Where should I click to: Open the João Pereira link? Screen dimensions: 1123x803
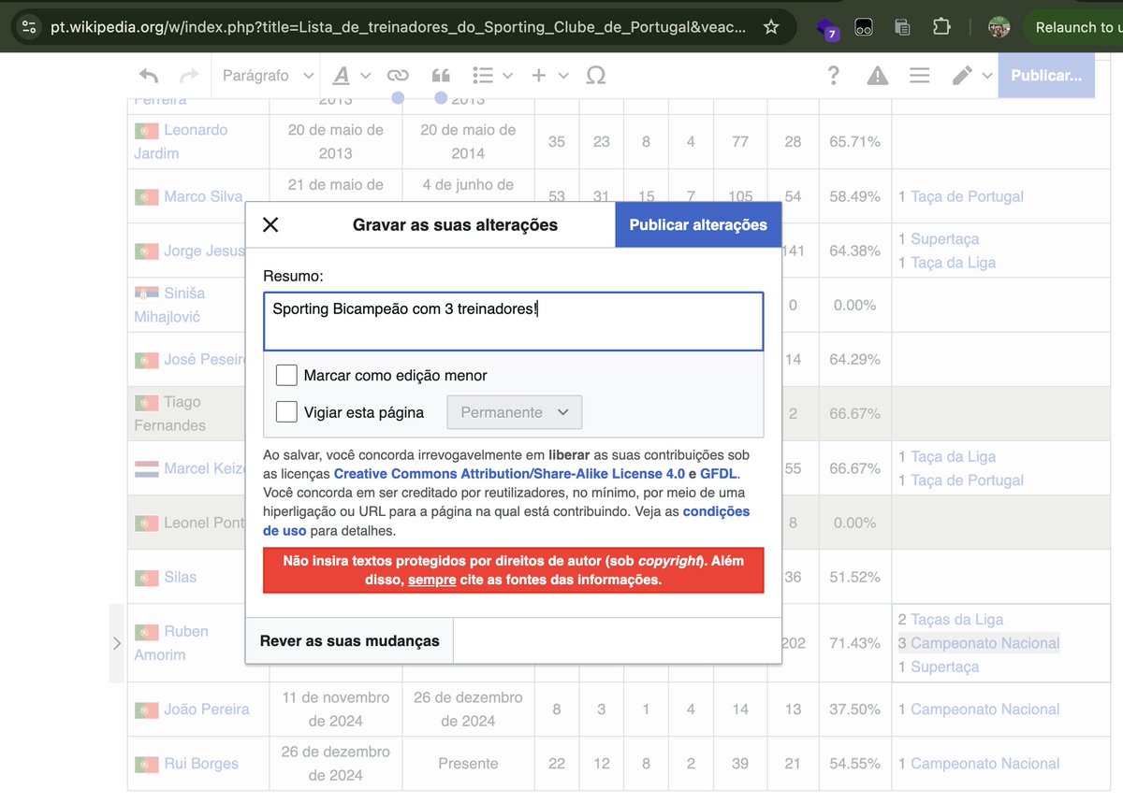point(206,710)
